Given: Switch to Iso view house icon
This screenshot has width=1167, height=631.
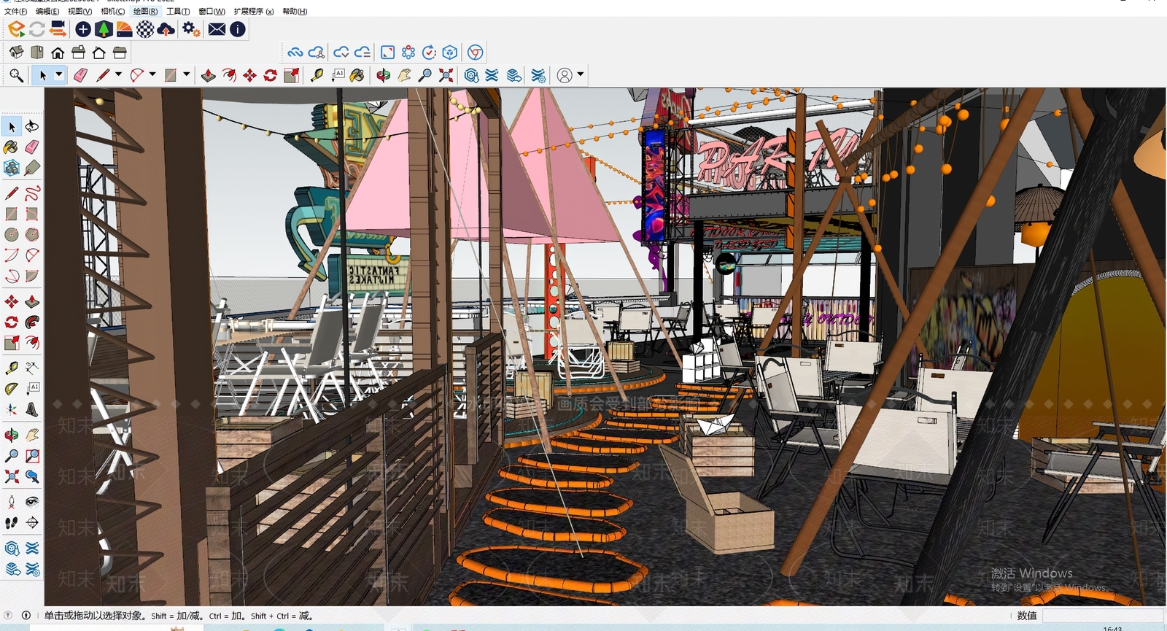Looking at the screenshot, I should (x=16, y=52).
